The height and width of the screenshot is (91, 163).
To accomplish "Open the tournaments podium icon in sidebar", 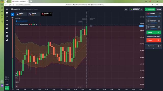I will pyautogui.click(x=7, y=32).
